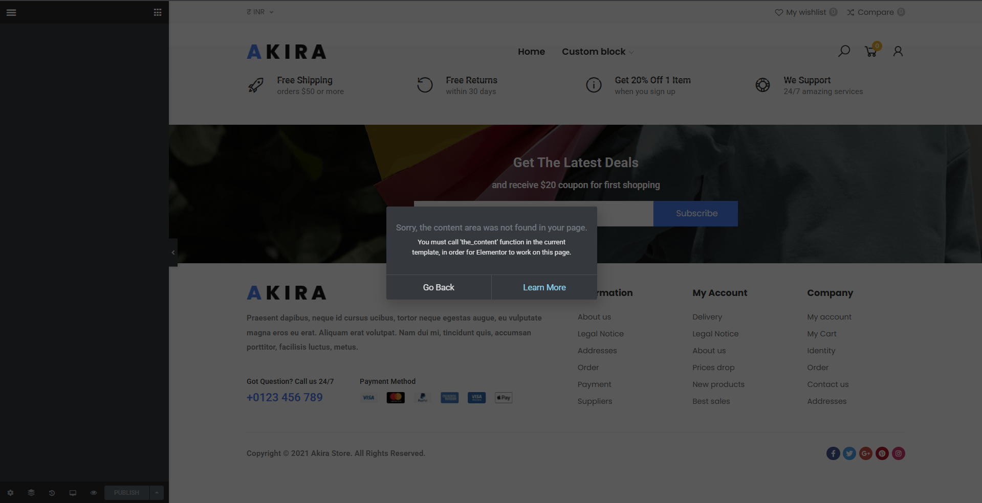The width and height of the screenshot is (982, 503).
Task: Open the revision history icon
Action: pyautogui.click(x=52, y=493)
